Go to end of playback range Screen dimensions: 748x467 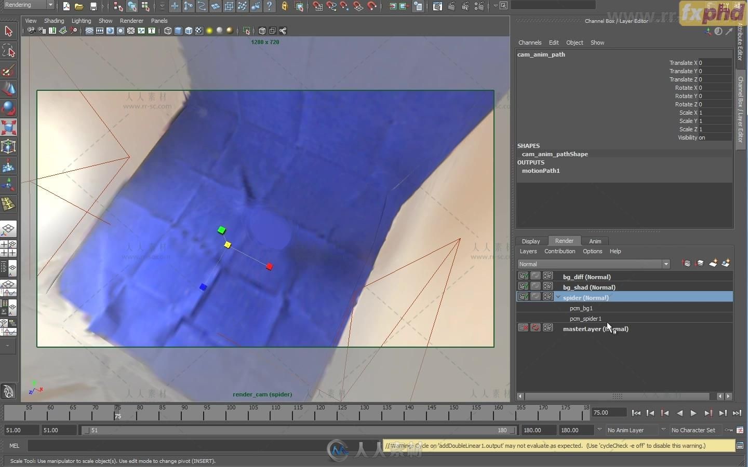[737, 413]
